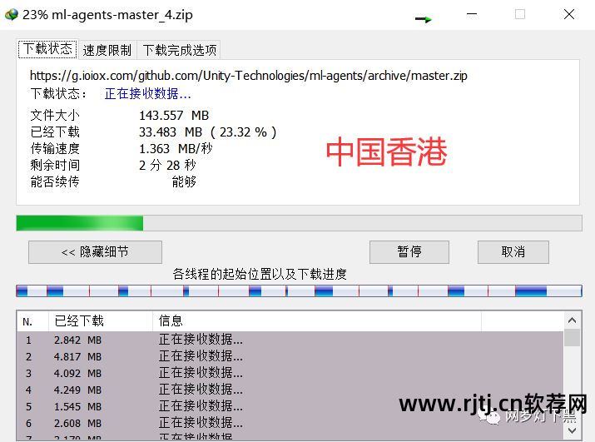Click the window title 23% ml-agents-master_4.zip
Image resolution: width=595 pixels, height=442 pixels.
[107, 15]
